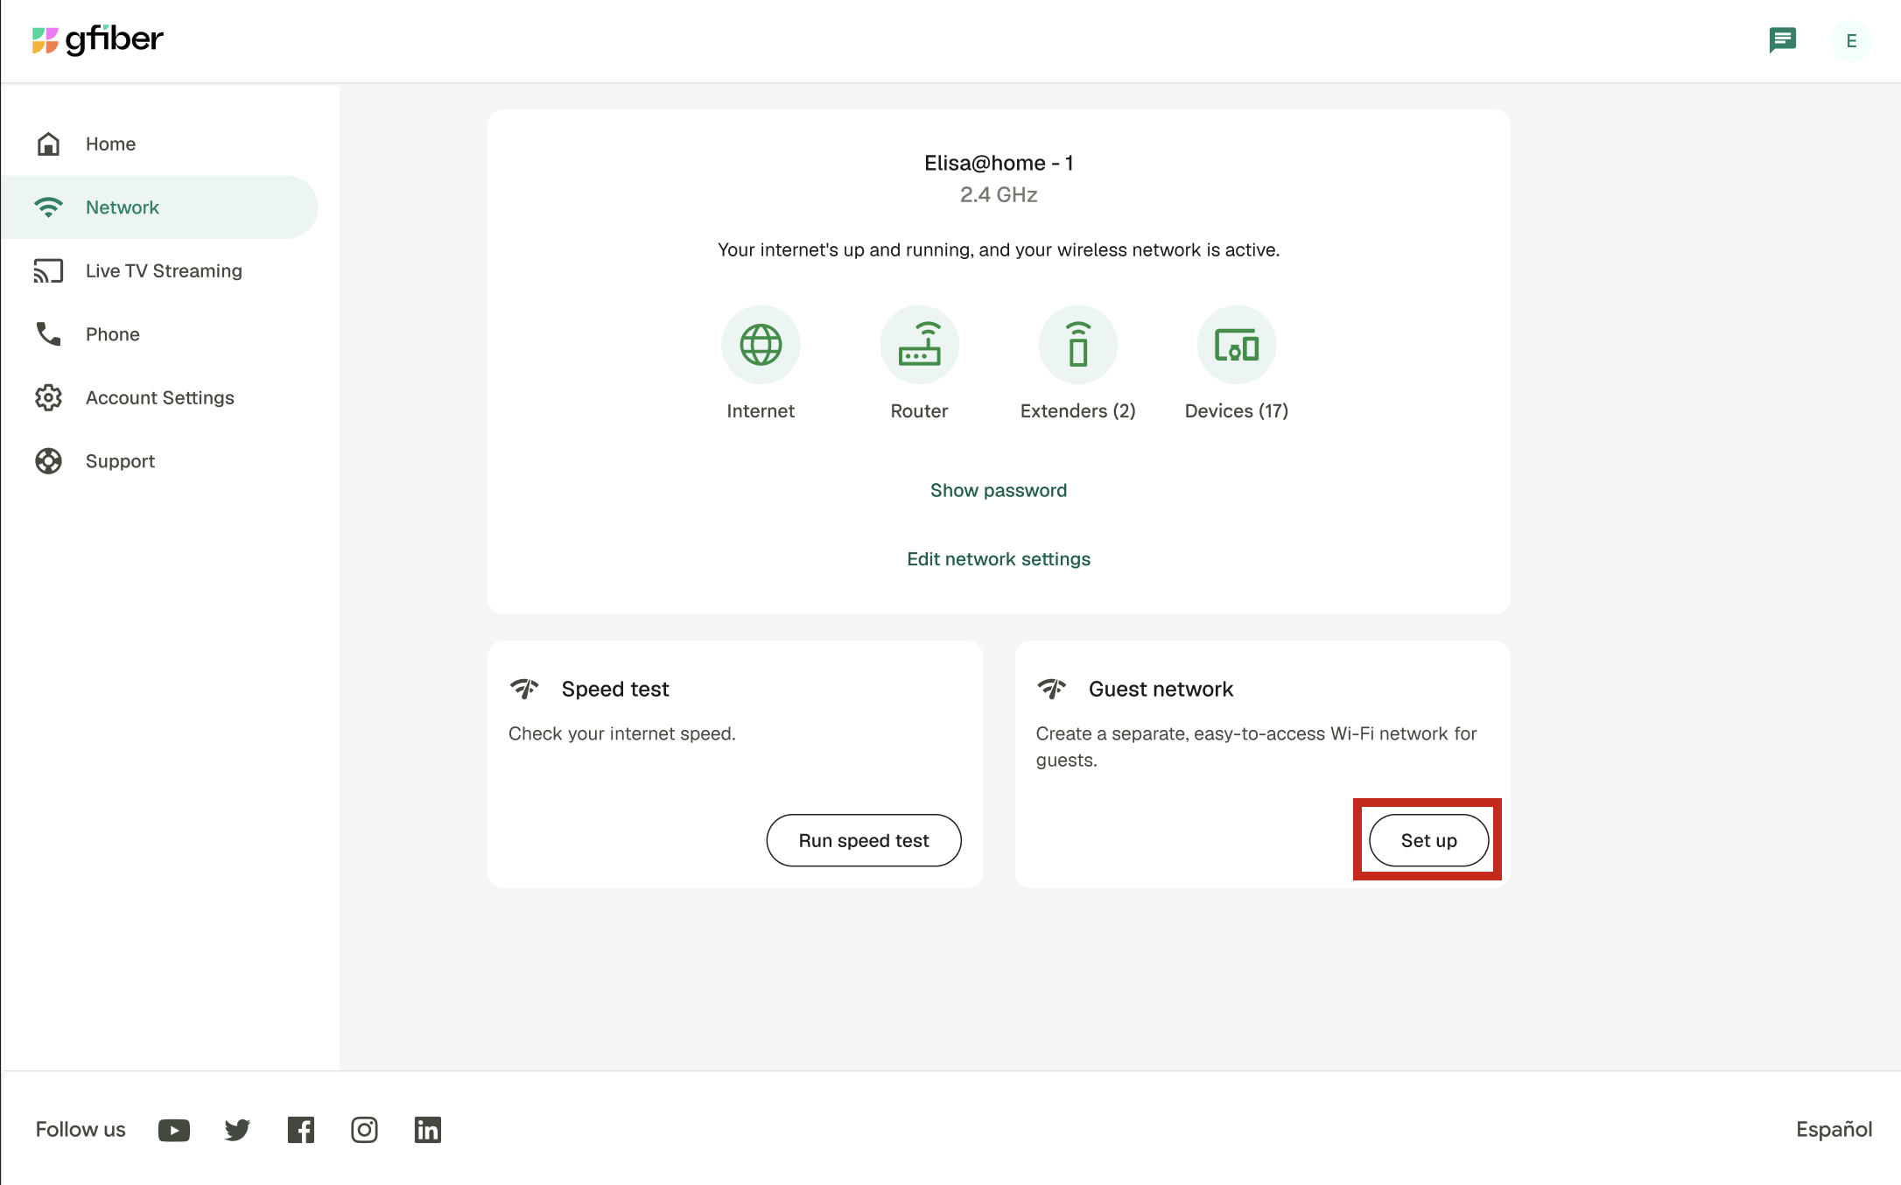Image resolution: width=1901 pixels, height=1185 pixels.
Task: Open the Extenders icon
Action: click(1078, 345)
